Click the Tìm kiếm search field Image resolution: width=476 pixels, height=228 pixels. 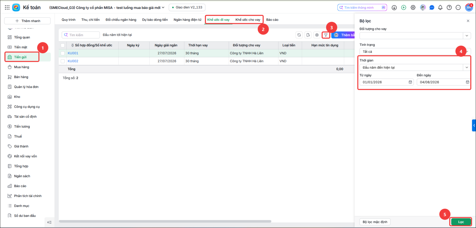81,35
